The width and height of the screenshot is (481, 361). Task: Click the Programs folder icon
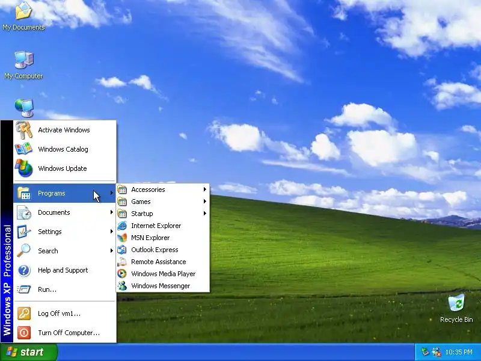click(24, 193)
